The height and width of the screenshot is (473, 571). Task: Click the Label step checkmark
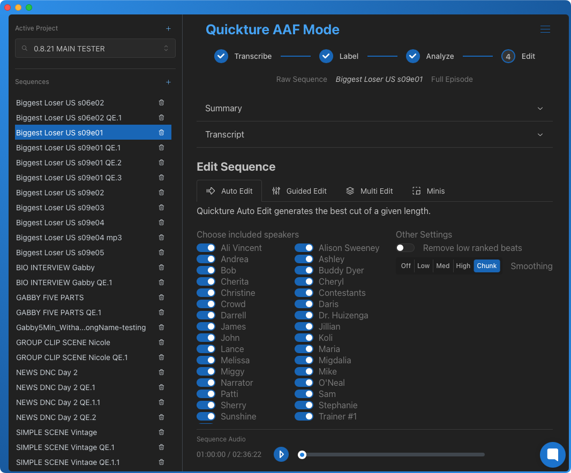point(326,56)
